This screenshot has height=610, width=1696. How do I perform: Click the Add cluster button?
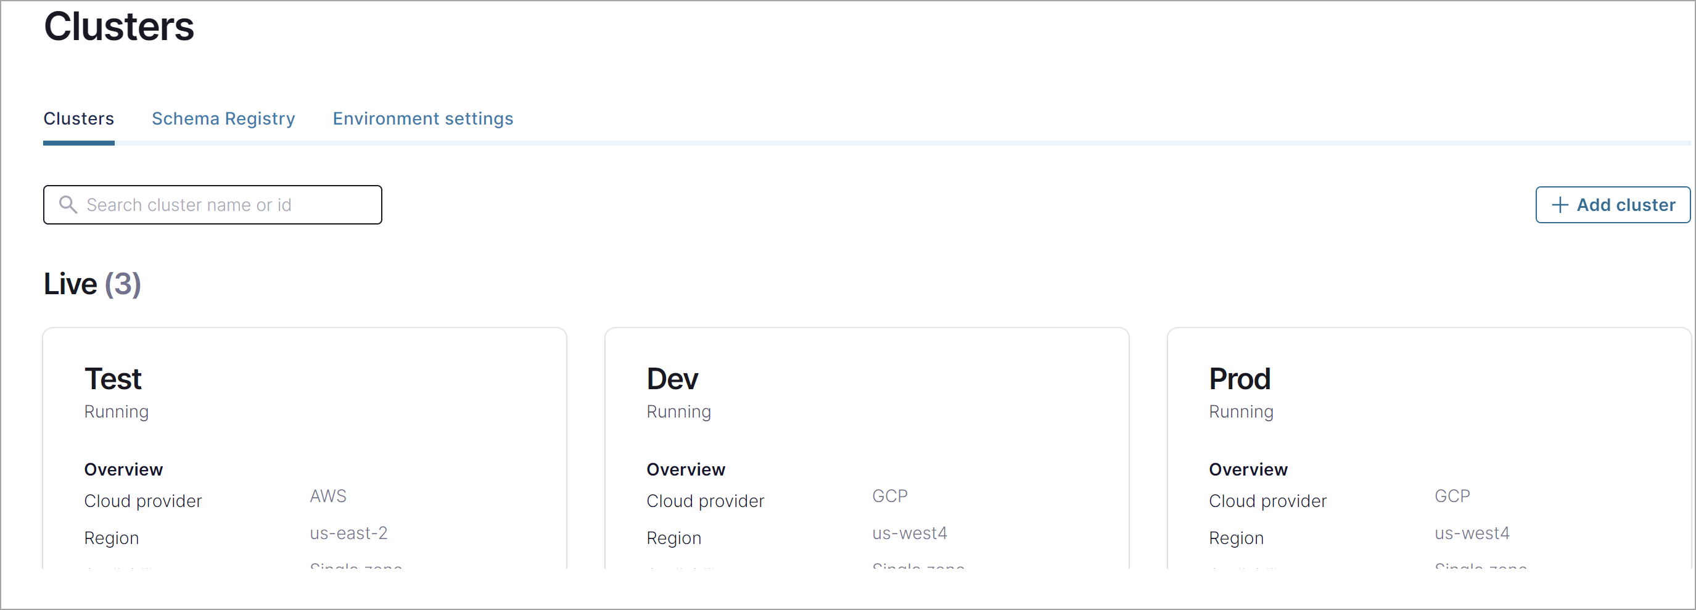point(1612,205)
